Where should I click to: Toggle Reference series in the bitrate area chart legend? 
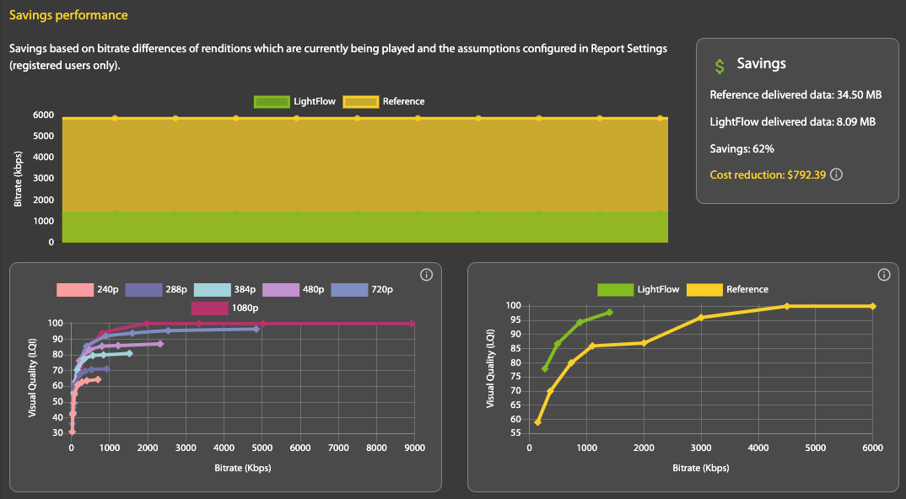coord(385,101)
